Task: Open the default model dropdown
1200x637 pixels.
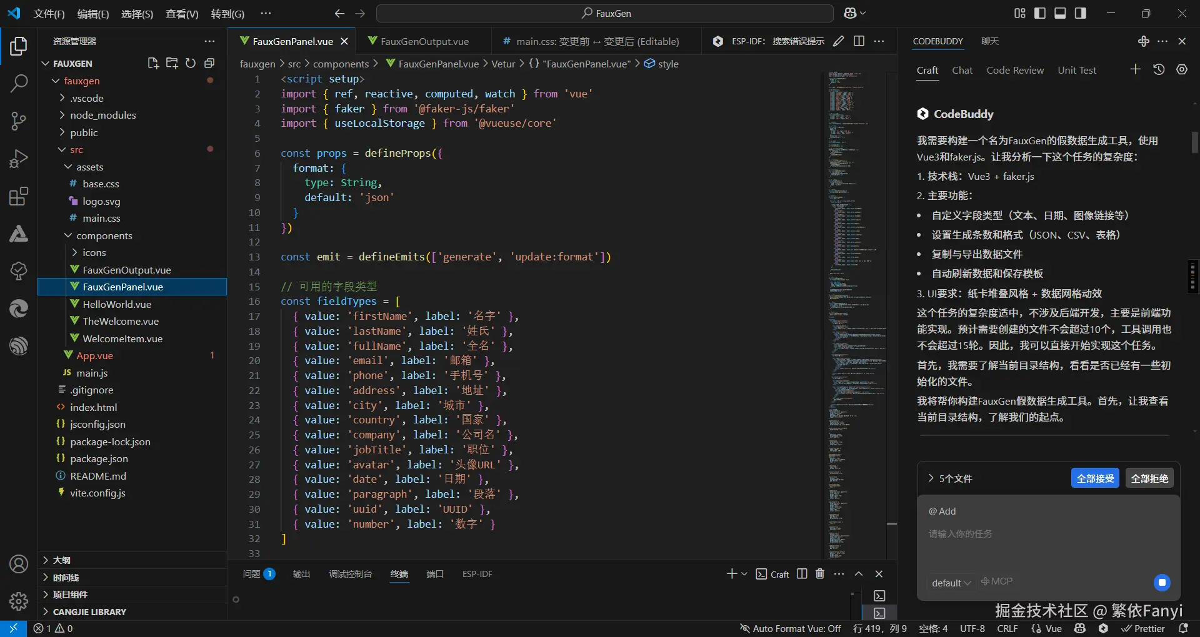Action: pos(951,583)
